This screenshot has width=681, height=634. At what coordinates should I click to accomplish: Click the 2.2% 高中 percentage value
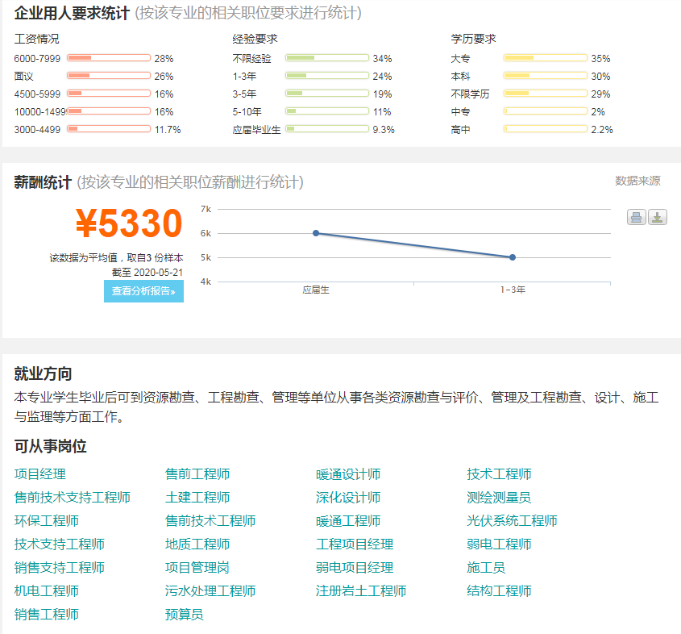click(602, 130)
